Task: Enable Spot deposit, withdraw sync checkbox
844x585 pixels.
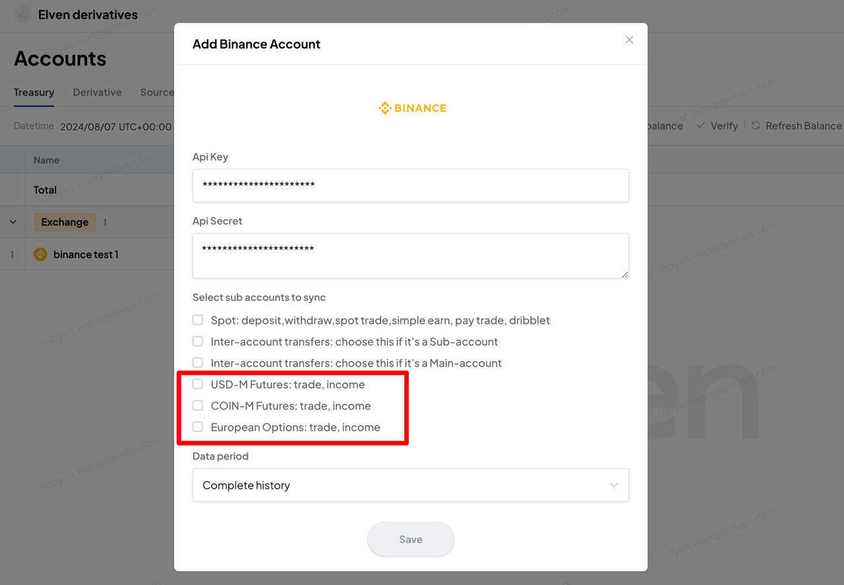Action: coord(198,320)
